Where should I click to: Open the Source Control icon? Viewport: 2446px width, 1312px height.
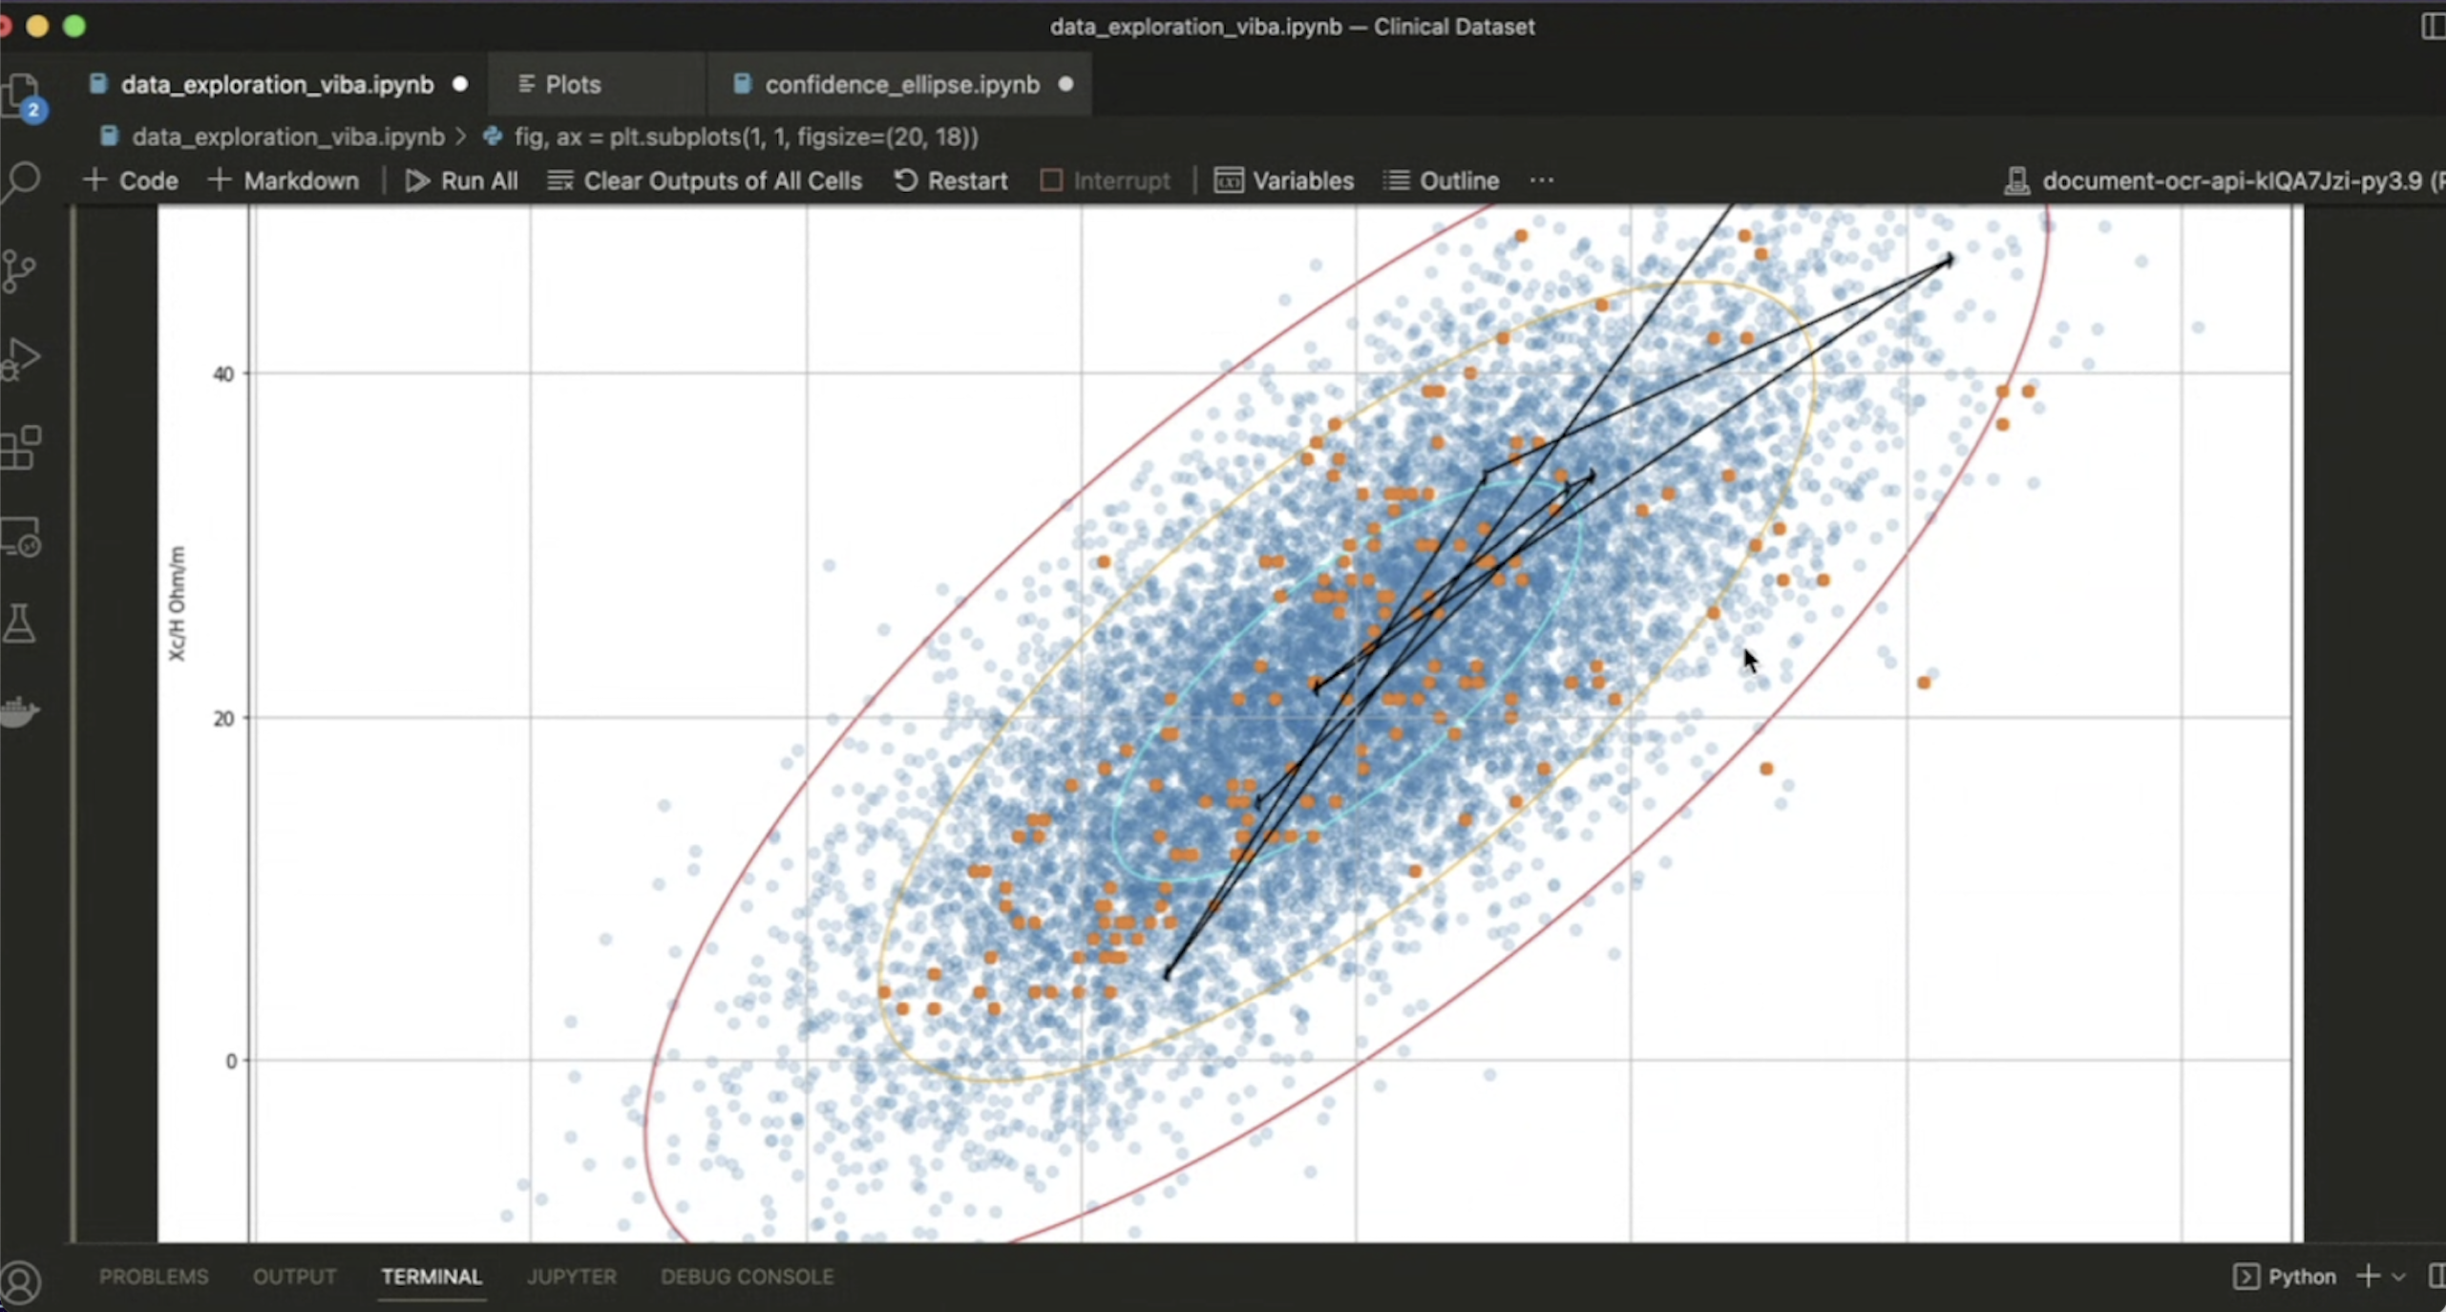click(19, 271)
